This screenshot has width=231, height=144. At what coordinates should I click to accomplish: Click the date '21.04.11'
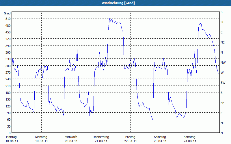(x=101, y=141)
